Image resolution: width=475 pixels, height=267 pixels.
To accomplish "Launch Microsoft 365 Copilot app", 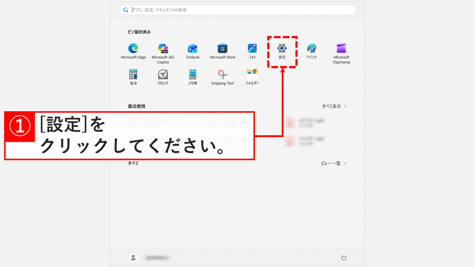I will [163, 53].
